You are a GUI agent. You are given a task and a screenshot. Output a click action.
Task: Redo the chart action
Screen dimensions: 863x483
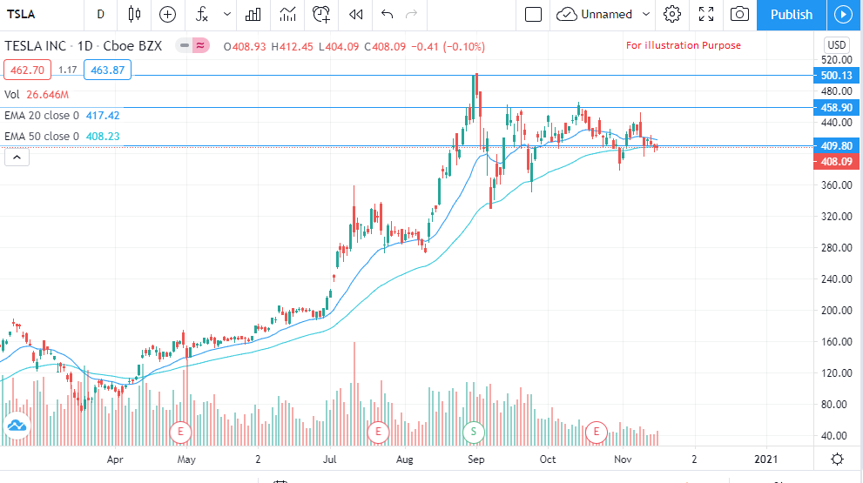(x=412, y=14)
